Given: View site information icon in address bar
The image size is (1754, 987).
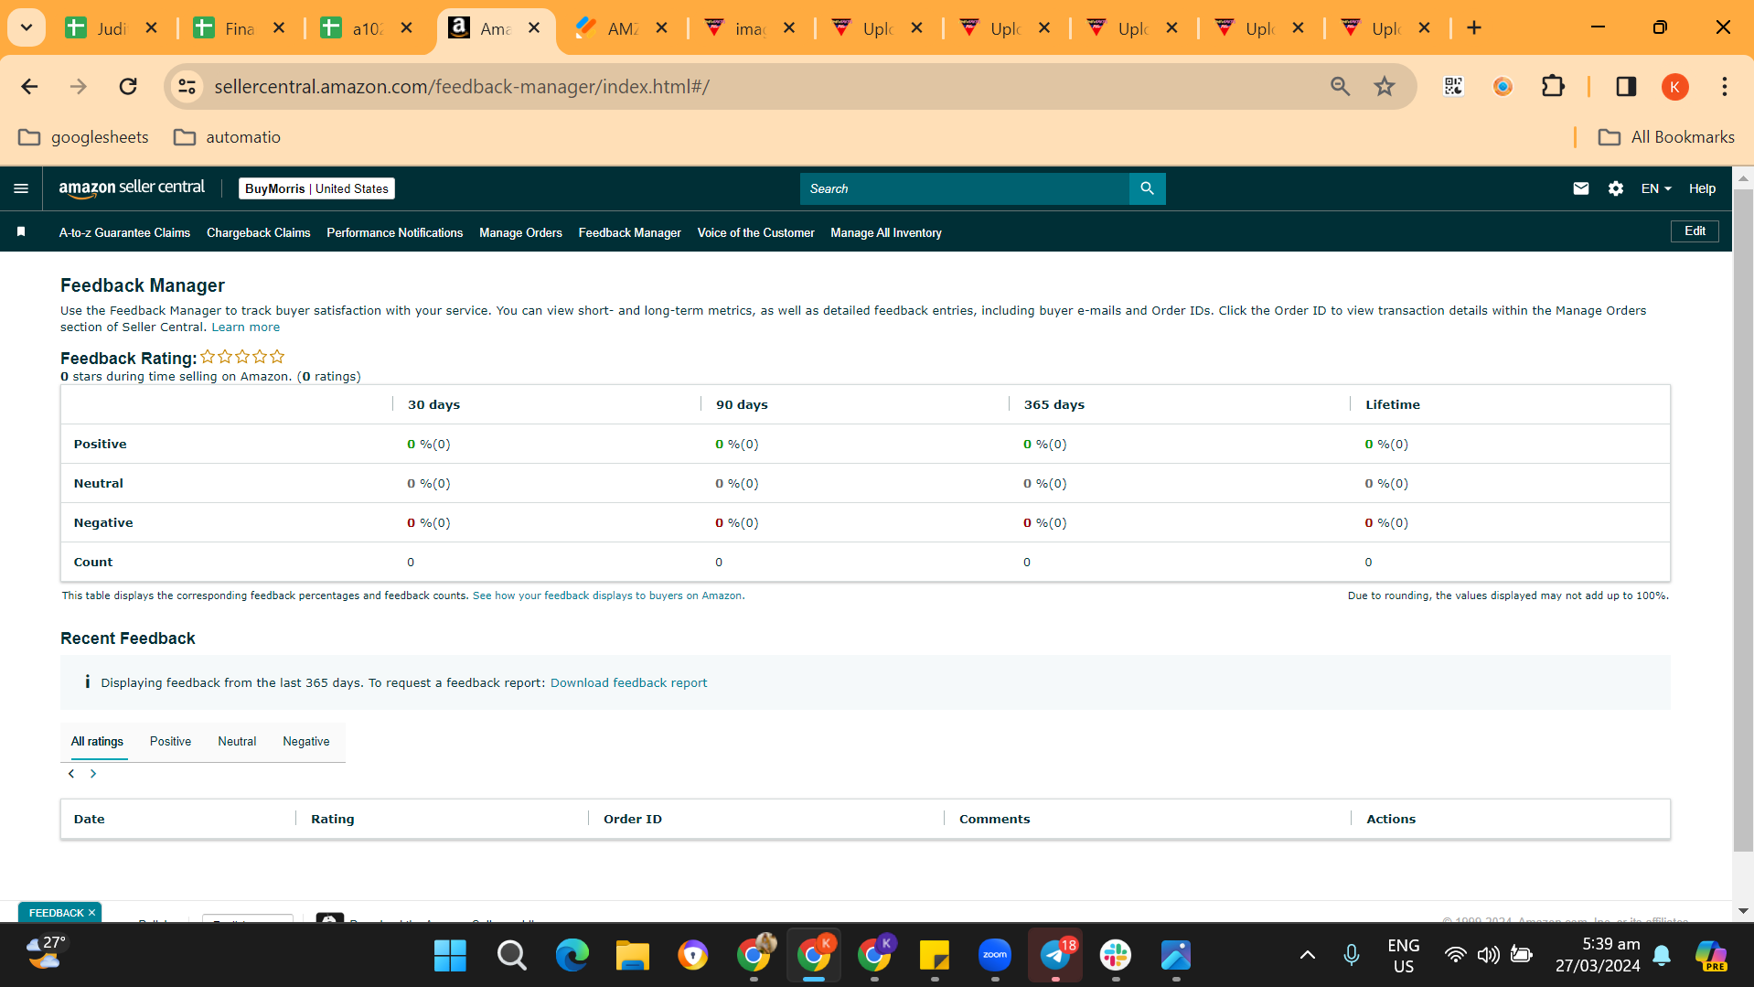Looking at the screenshot, I should pyautogui.click(x=187, y=87).
